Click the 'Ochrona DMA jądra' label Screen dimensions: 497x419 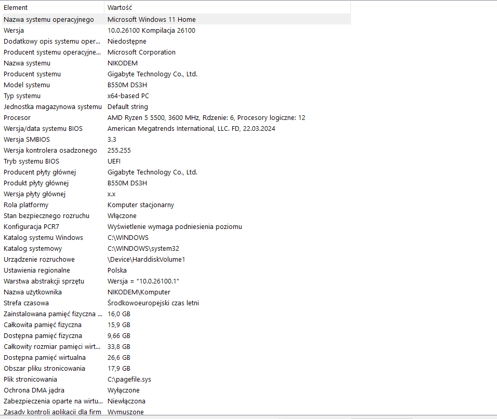tap(34, 390)
